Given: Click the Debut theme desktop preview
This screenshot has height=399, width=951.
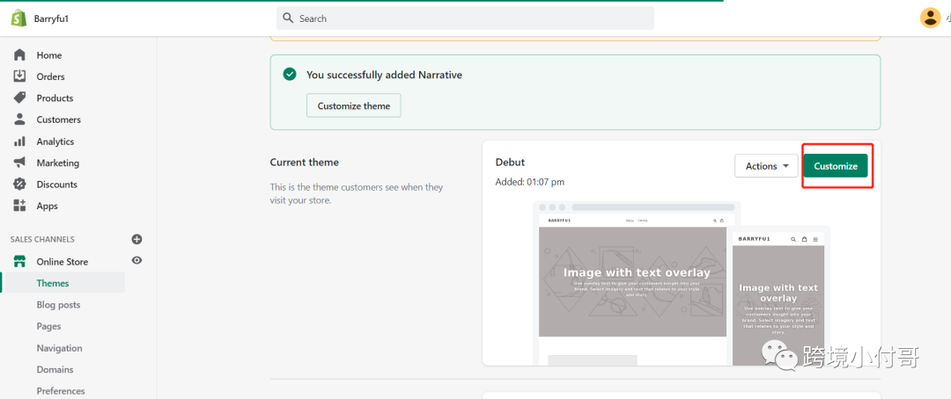Looking at the screenshot, I should (x=632, y=283).
